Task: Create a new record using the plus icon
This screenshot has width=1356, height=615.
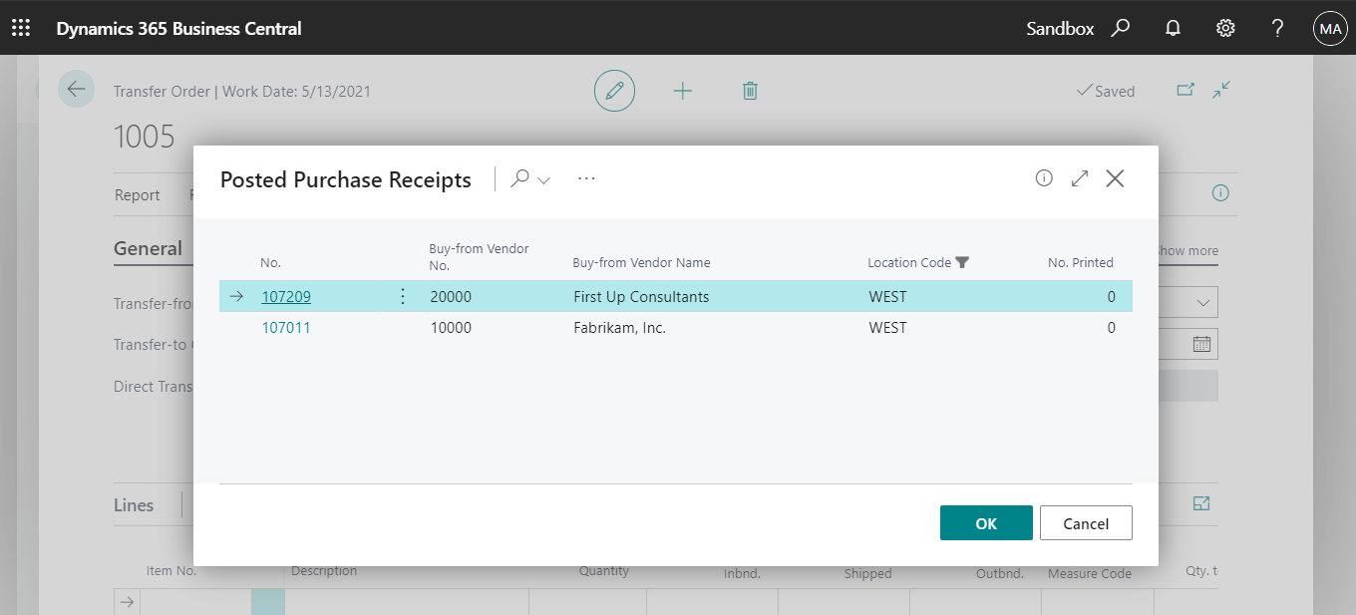Action: coord(683,90)
